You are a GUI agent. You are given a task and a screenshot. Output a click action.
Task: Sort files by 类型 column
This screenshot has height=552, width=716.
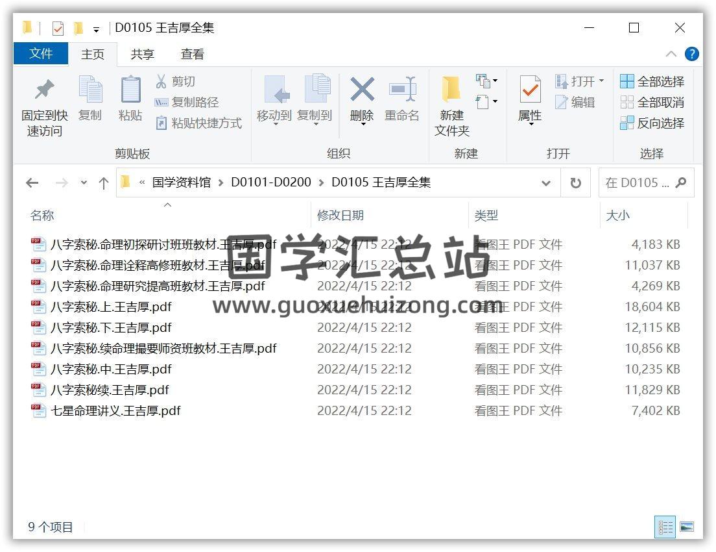click(534, 215)
